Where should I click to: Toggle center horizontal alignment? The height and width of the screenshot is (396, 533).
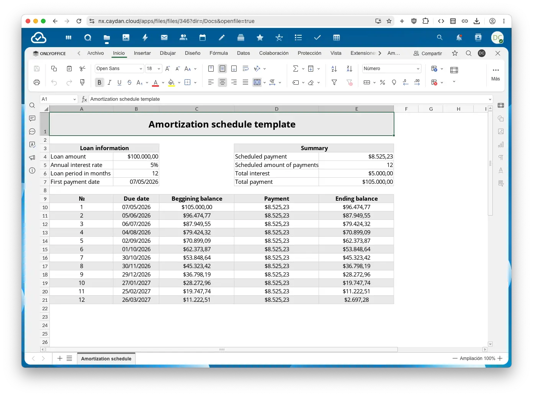pyautogui.click(x=222, y=82)
